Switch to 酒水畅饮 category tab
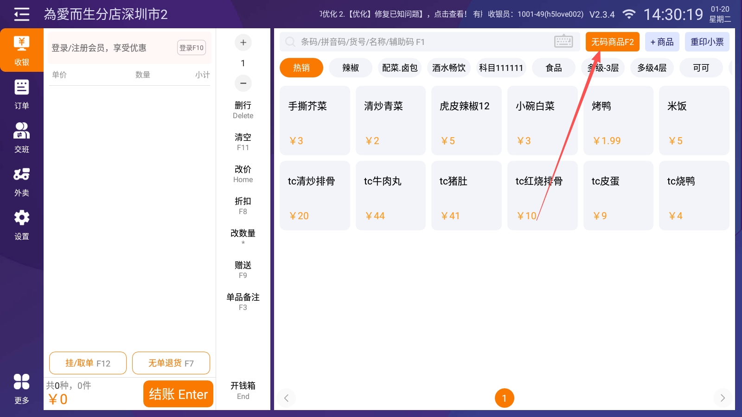This screenshot has height=417, width=742. (x=448, y=68)
